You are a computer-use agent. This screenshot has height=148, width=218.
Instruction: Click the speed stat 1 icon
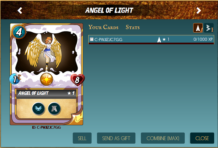coord(15,79)
